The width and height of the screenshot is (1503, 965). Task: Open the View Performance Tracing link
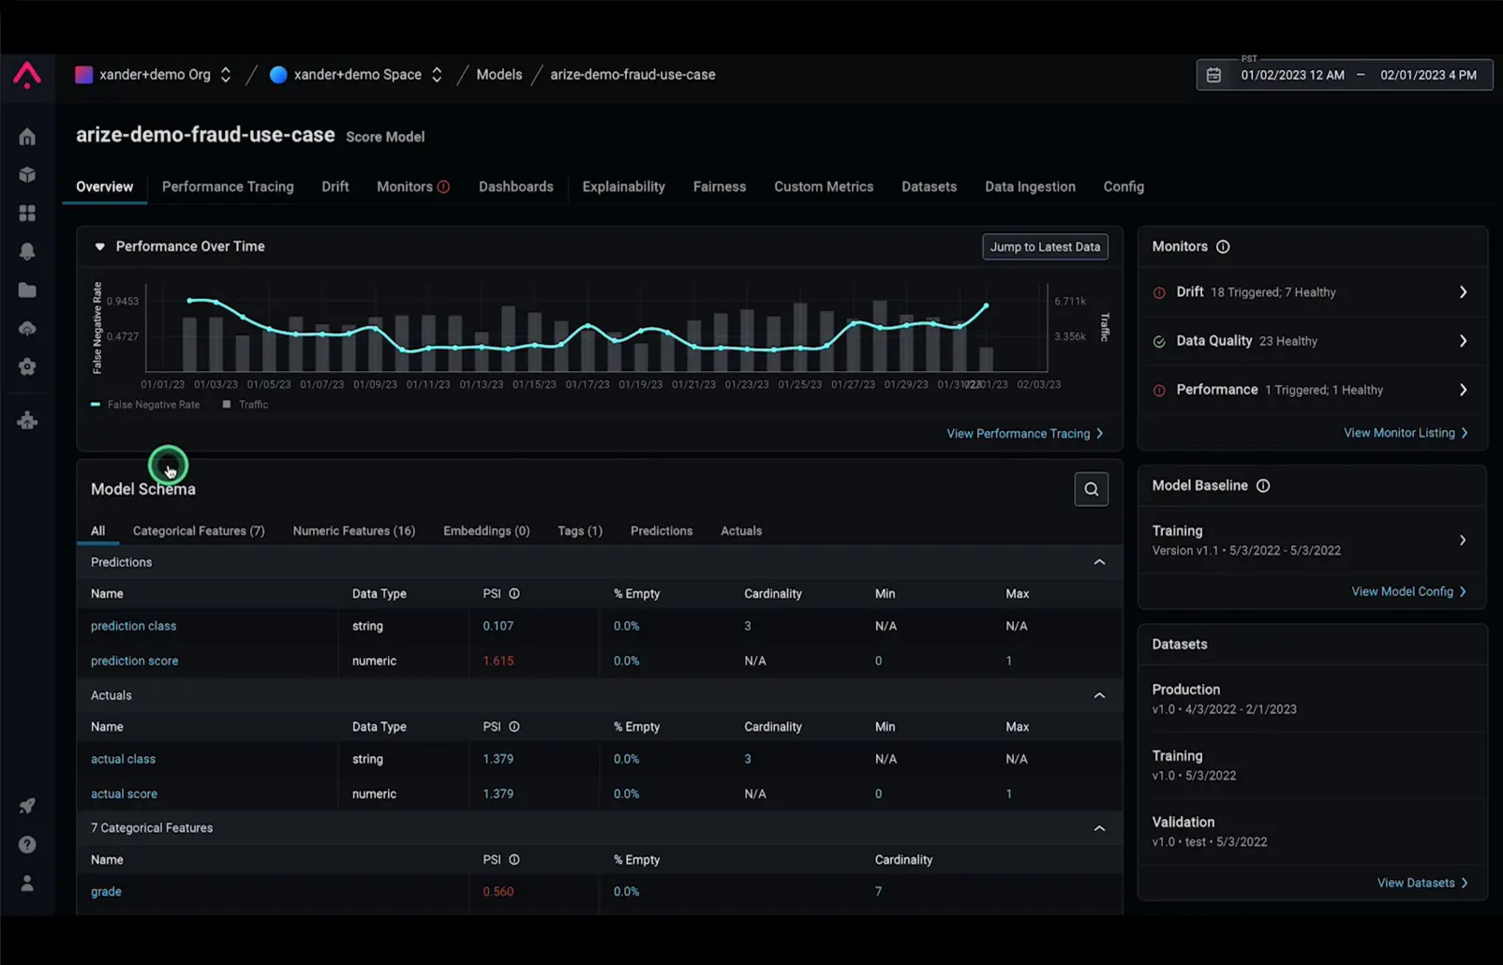tap(1025, 434)
